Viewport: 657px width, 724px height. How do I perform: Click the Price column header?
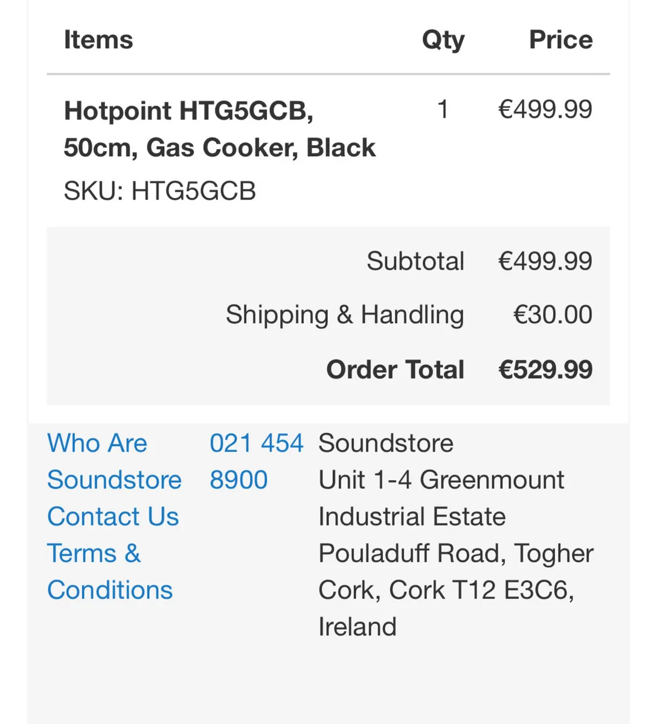(x=560, y=40)
